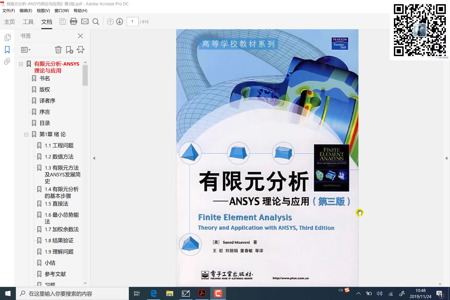
Task: Click bookmarks scroll down arrow
Action: [85, 283]
